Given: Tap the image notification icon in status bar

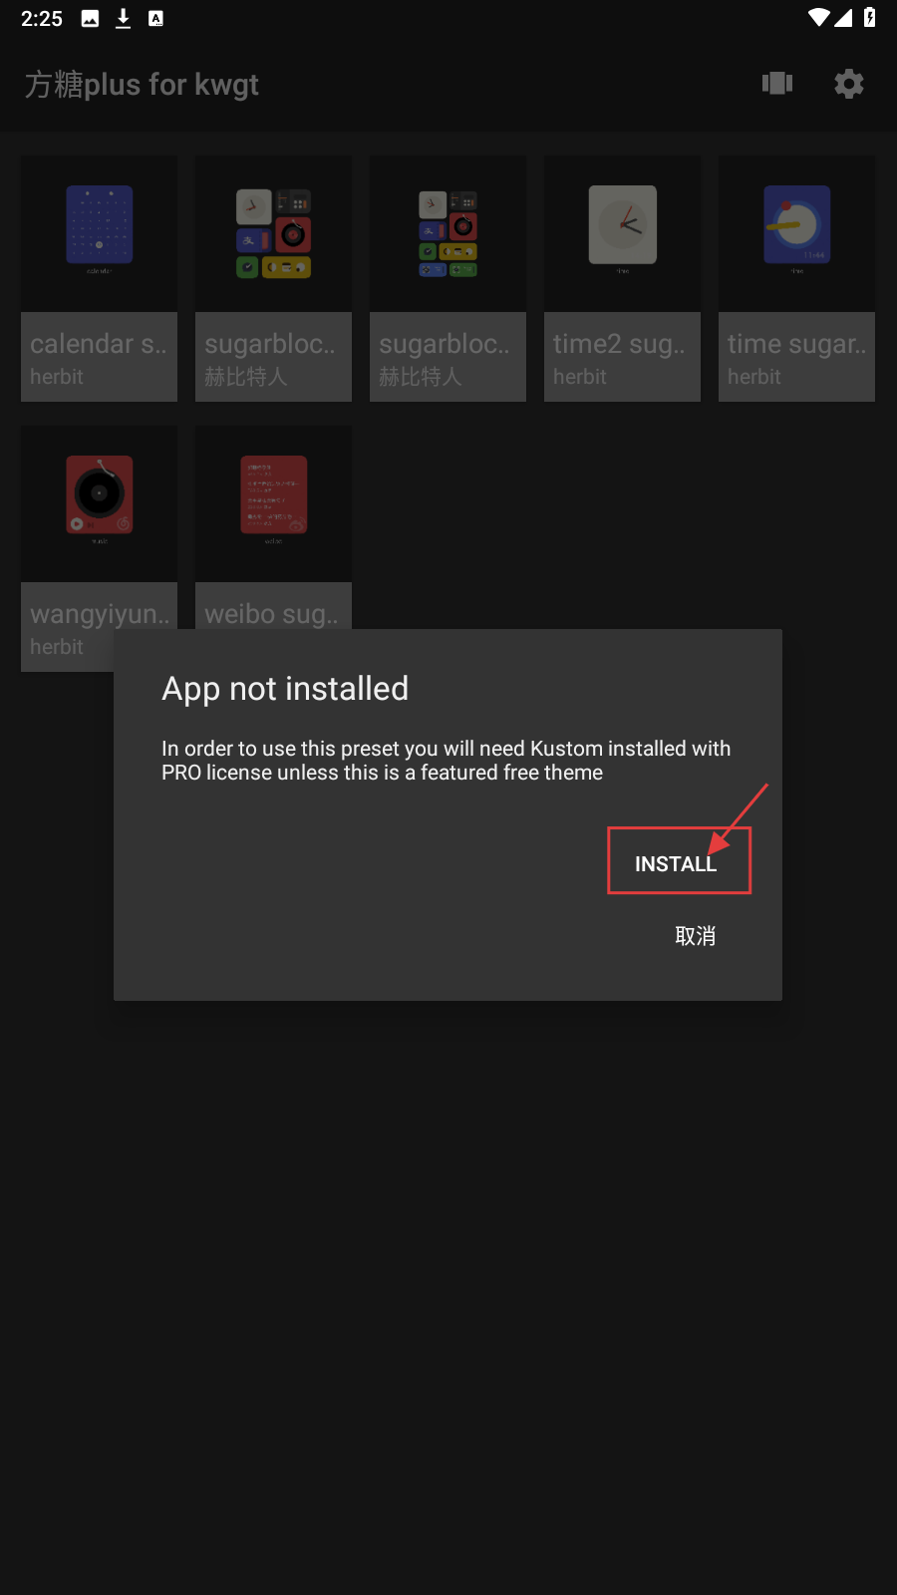Looking at the screenshot, I should point(90,18).
